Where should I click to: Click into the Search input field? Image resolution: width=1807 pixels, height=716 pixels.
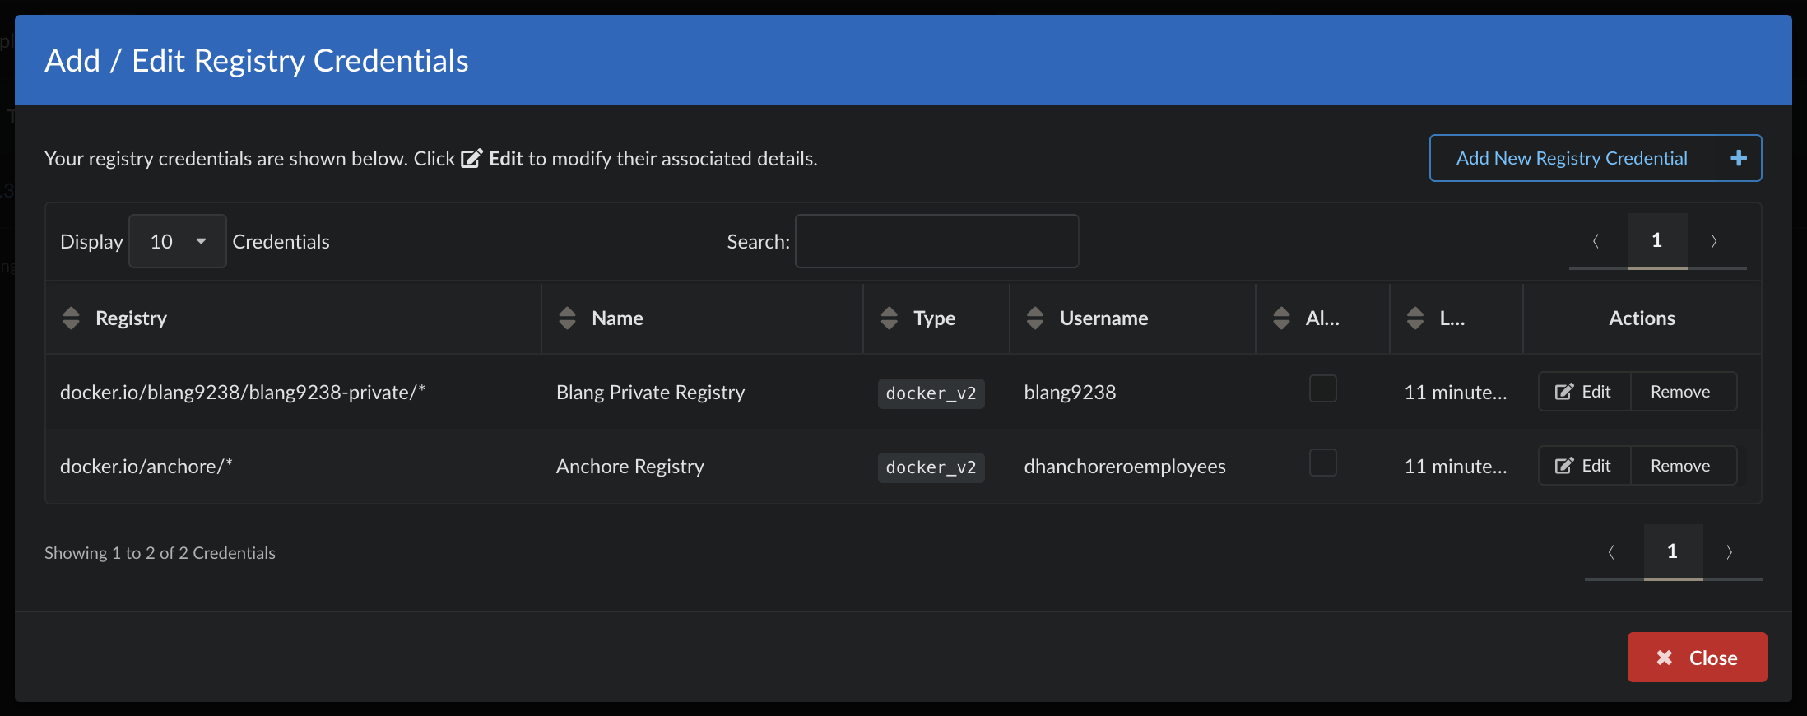(936, 241)
